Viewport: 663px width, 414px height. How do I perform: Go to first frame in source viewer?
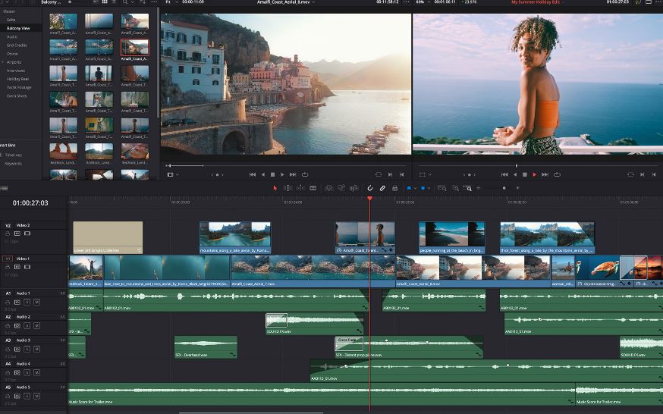[253, 174]
